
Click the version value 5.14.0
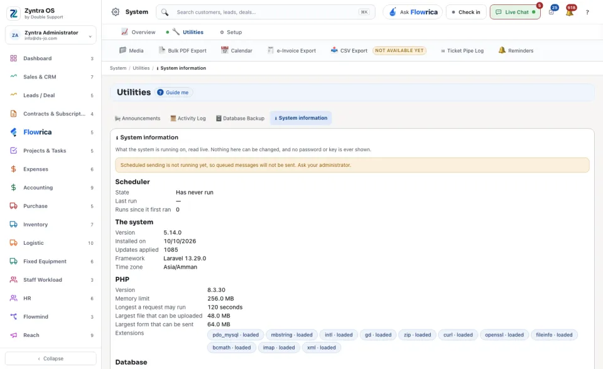coord(172,233)
